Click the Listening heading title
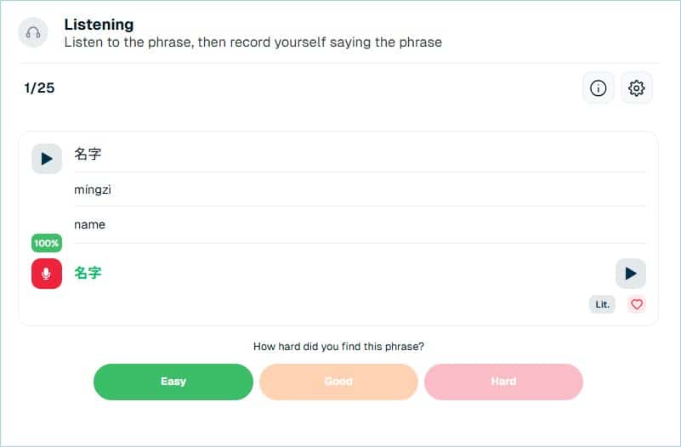Image resolution: width=681 pixels, height=447 pixels. (99, 25)
